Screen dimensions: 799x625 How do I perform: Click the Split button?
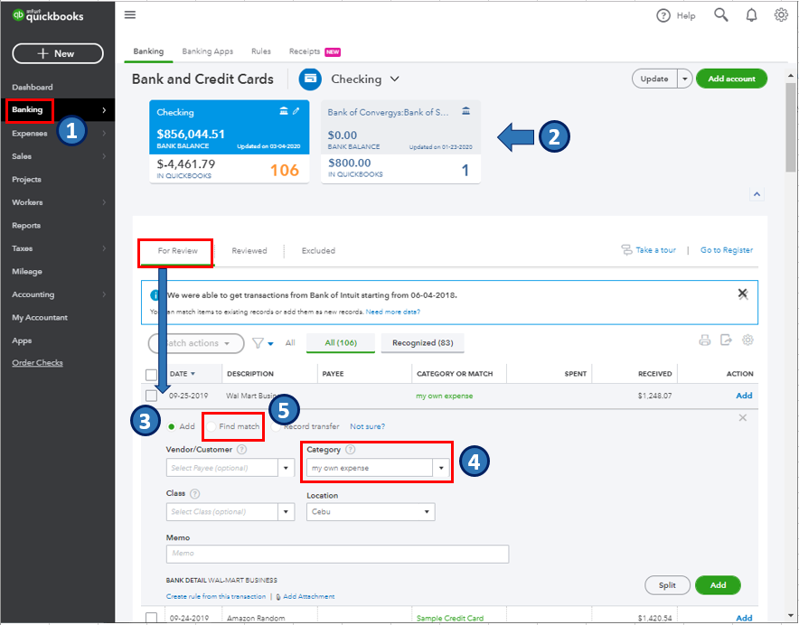[x=667, y=585]
